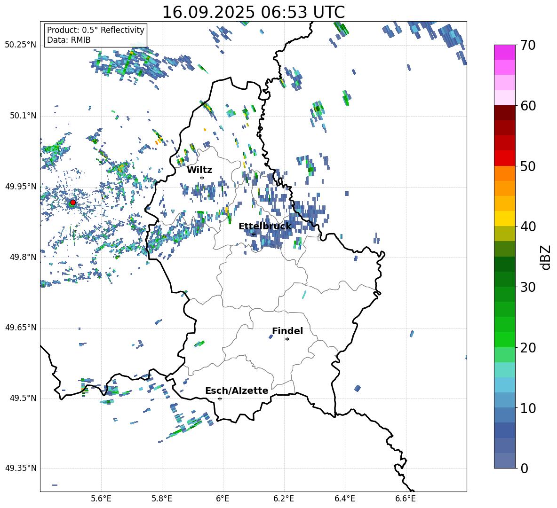Image resolution: width=557 pixels, height=508 pixels.
Task: Click the Esch/Alzette city label
Action: point(237,391)
